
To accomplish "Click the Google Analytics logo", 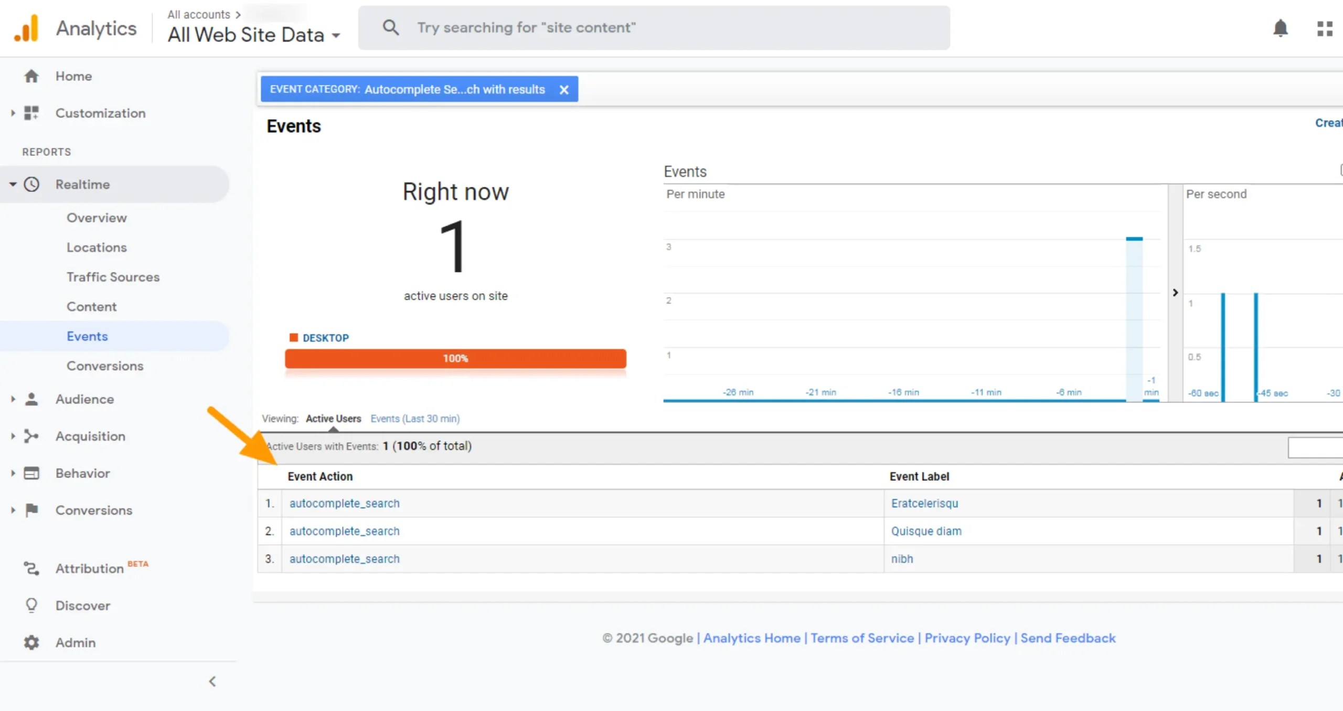I will pyautogui.click(x=25, y=28).
